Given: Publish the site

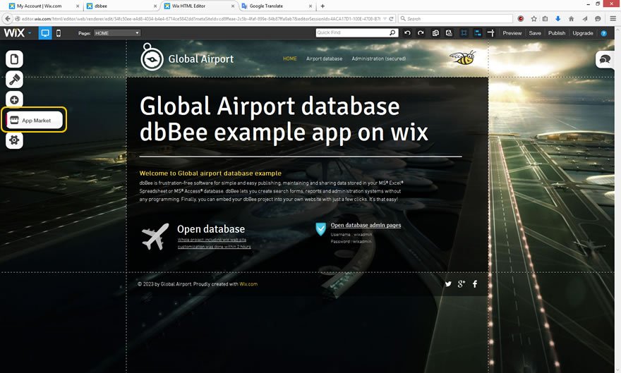Looking at the screenshot, I should [x=557, y=33].
